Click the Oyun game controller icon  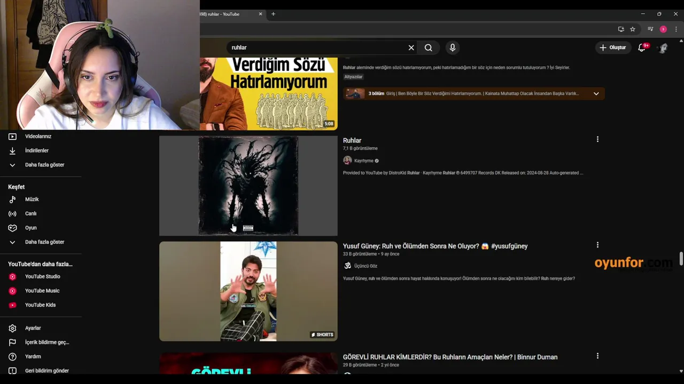point(12,228)
